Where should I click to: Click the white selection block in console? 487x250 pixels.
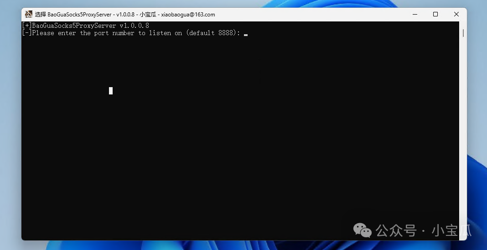coord(111,91)
